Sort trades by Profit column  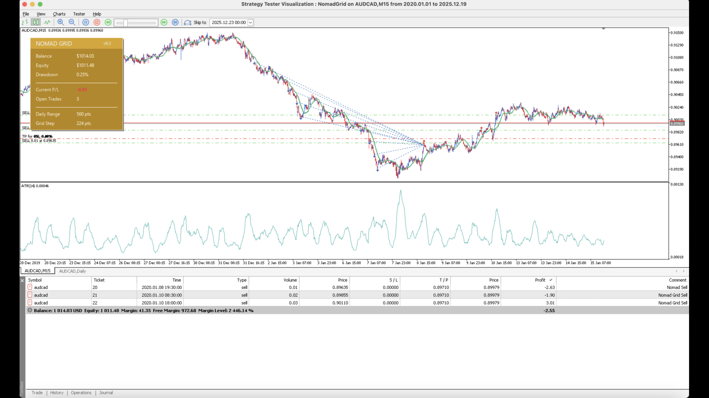(x=540, y=280)
